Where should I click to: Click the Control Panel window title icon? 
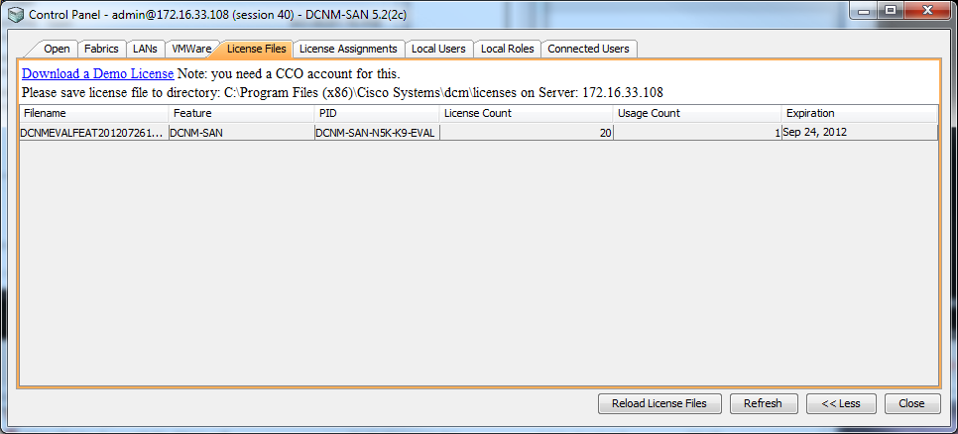click(17, 15)
